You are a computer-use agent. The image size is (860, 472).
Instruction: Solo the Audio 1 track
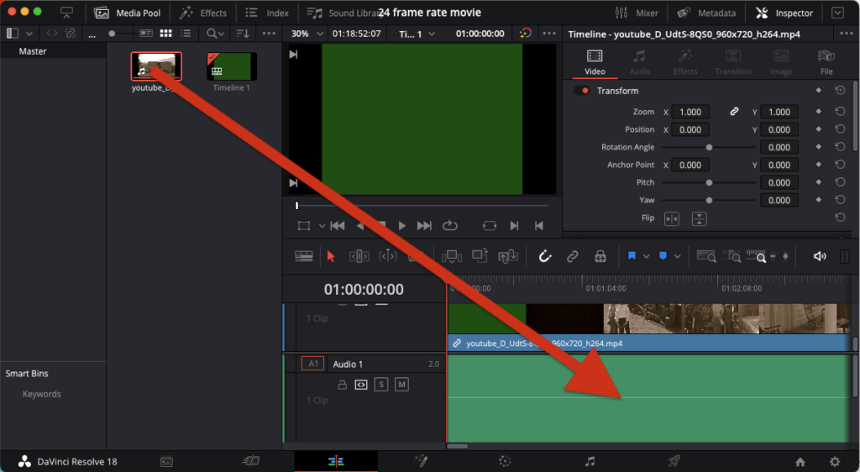pyautogui.click(x=380, y=385)
